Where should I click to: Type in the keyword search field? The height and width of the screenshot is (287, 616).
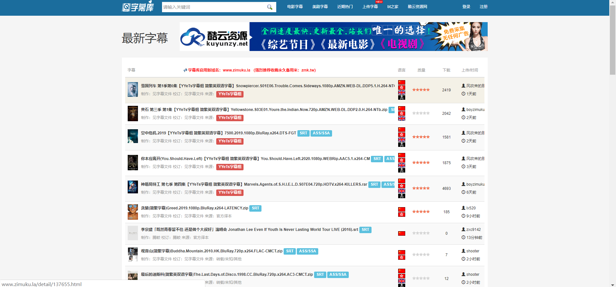point(213,7)
